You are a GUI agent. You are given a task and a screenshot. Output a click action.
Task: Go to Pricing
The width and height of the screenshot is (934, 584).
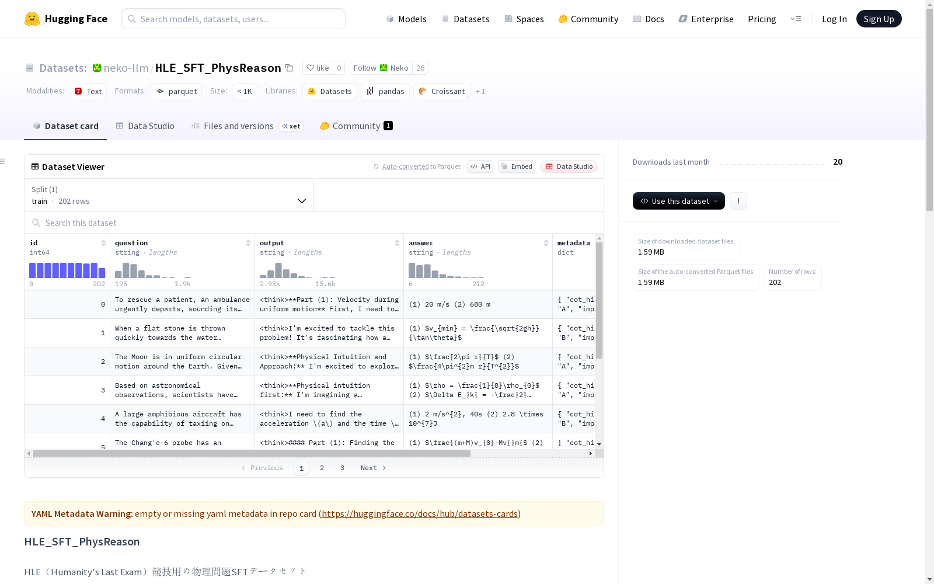coord(762,19)
